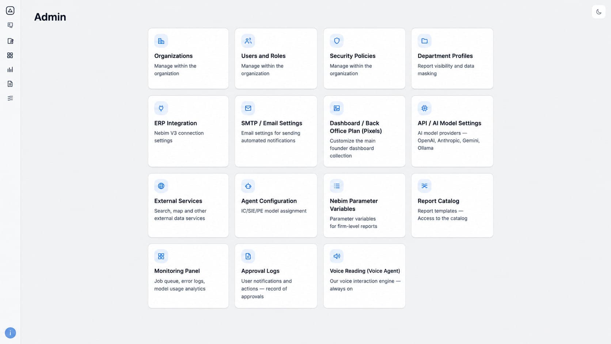This screenshot has width=611, height=344.
Task: Click the ERP Integration plug icon
Action: point(161,108)
